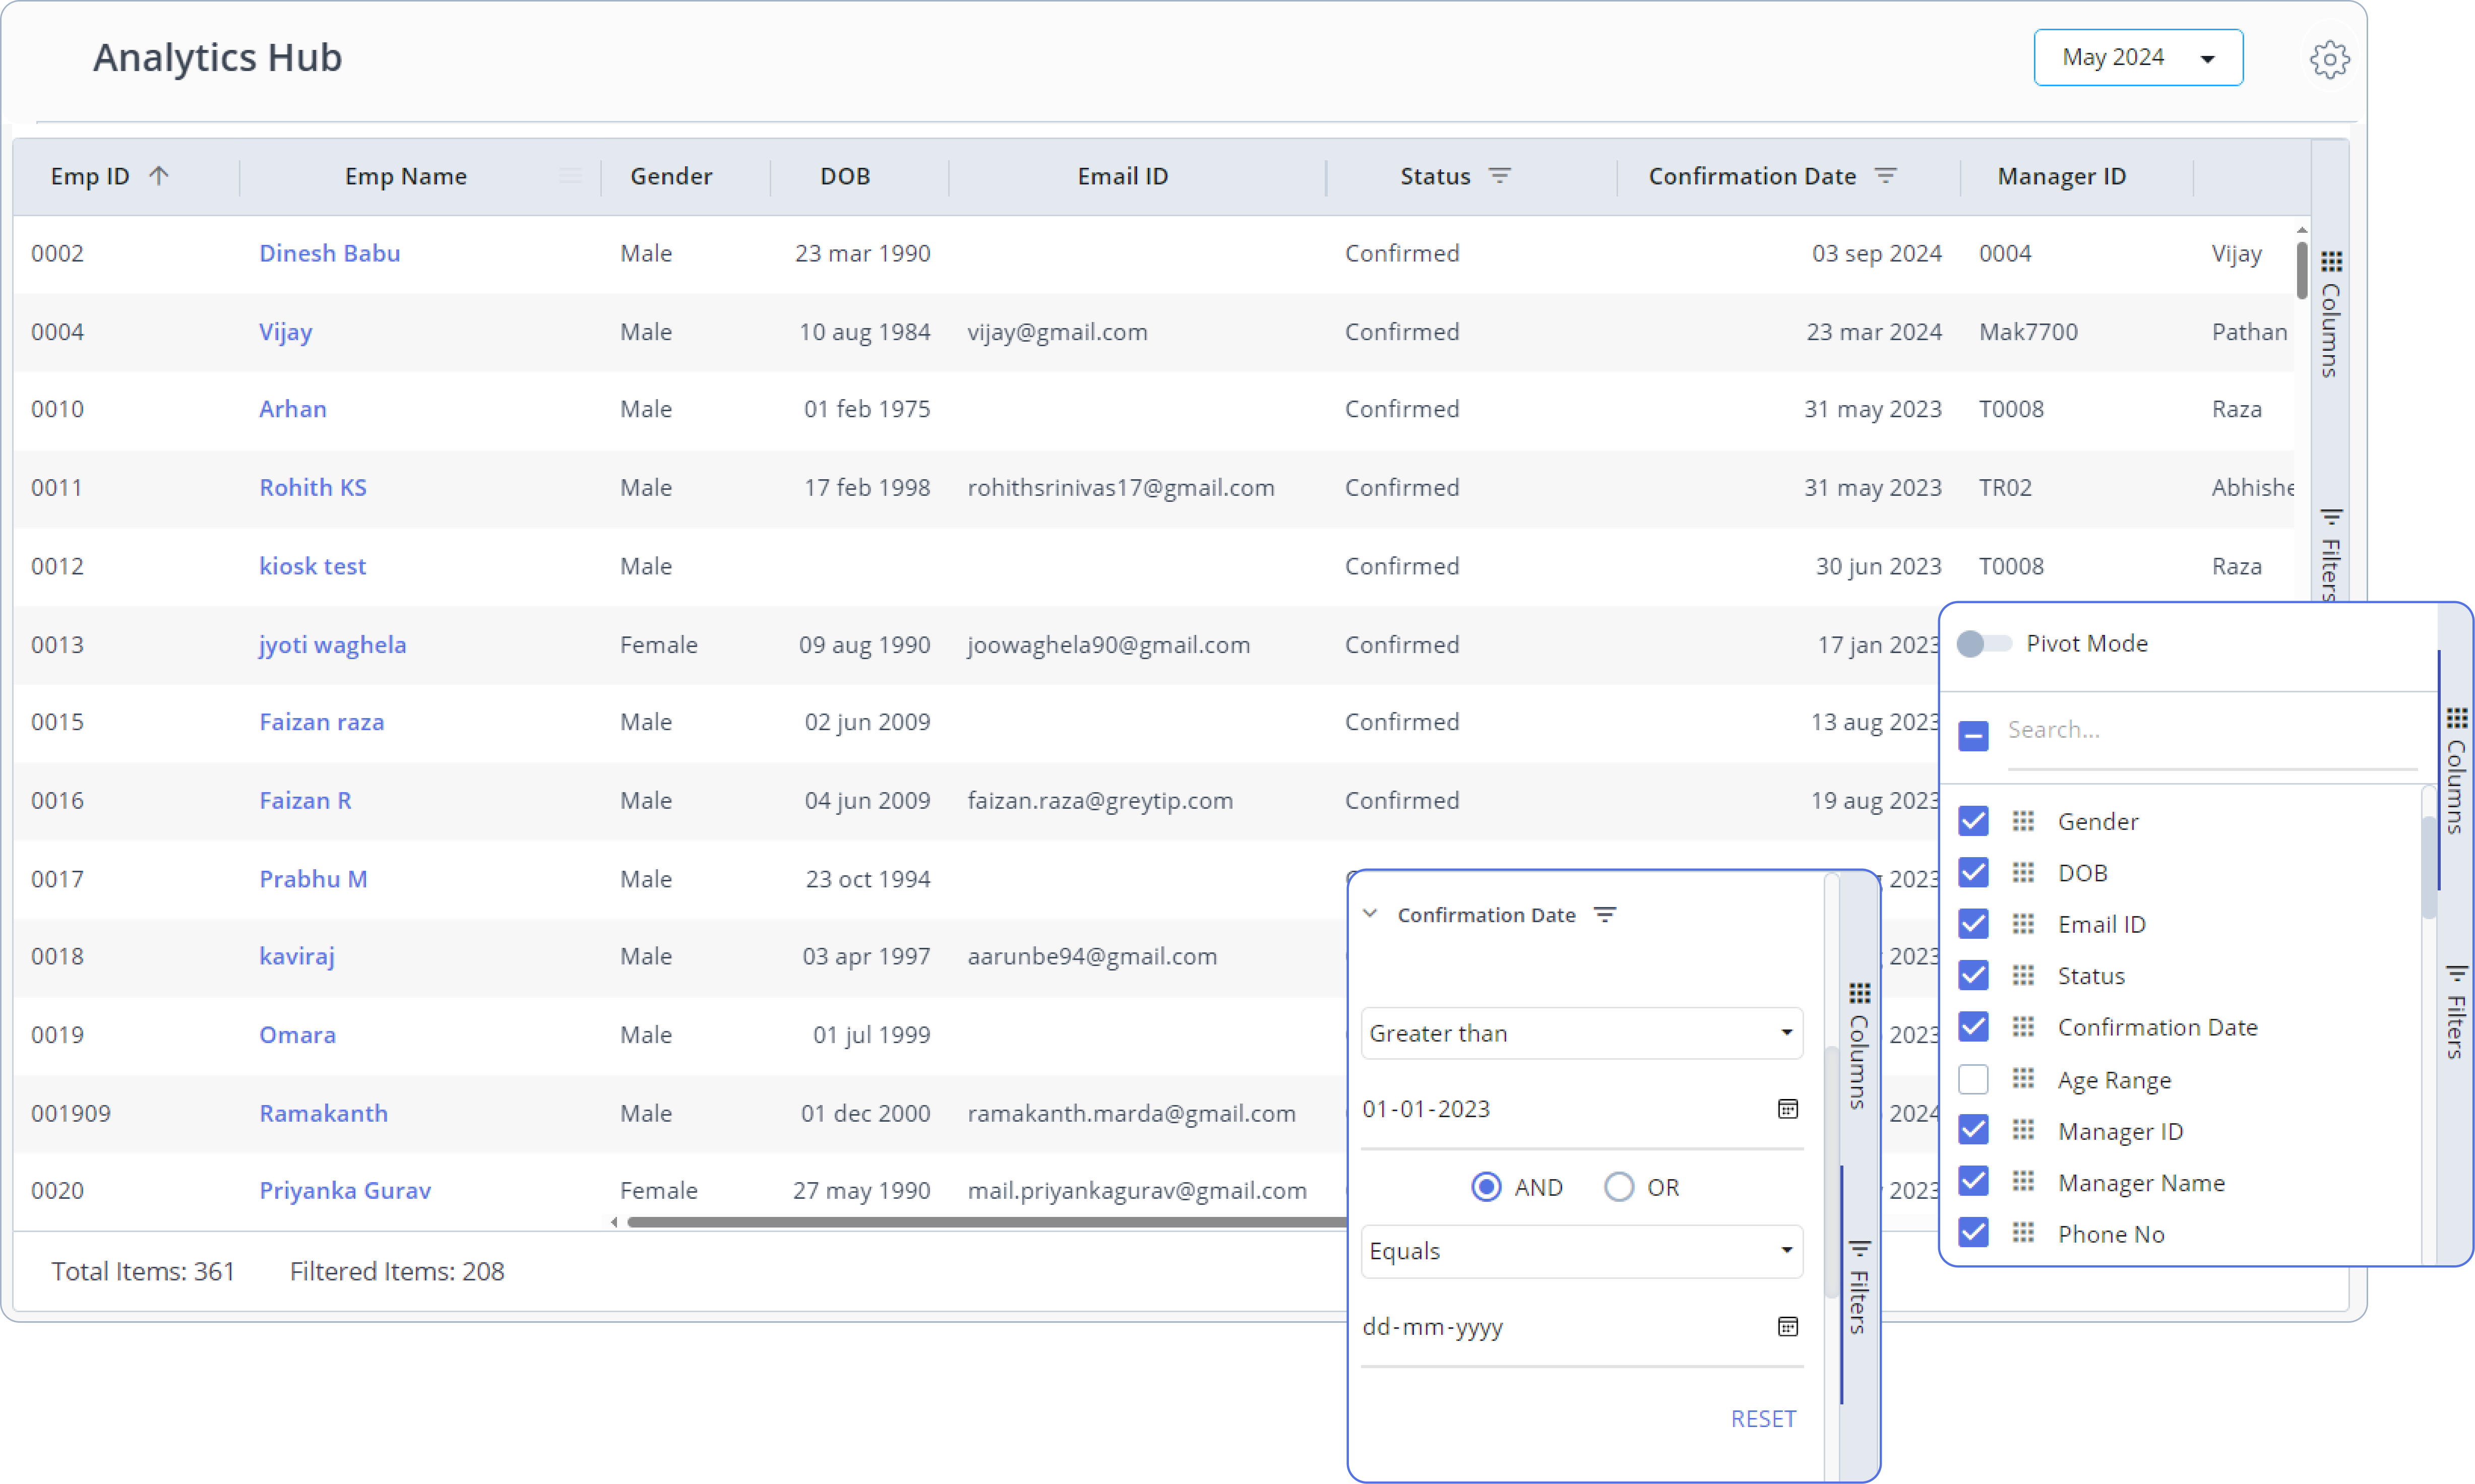2475x1484 pixels.
Task: Grab the Age Range drag handle icon
Action: (2023, 1079)
